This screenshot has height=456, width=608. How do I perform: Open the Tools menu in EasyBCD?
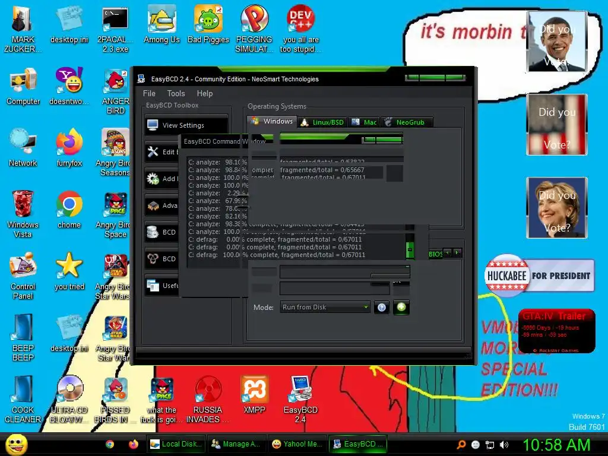176,93
